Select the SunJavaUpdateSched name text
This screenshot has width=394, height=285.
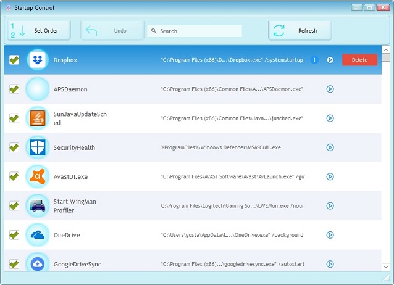click(x=80, y=118)
